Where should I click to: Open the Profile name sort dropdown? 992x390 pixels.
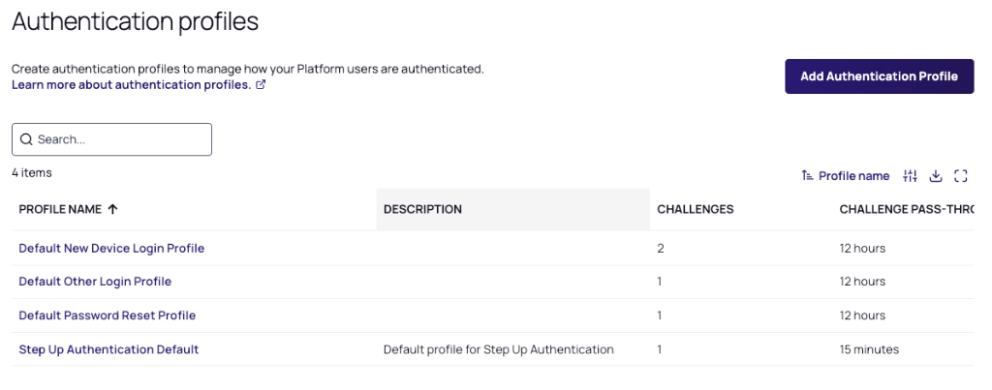tap(845, 176)
